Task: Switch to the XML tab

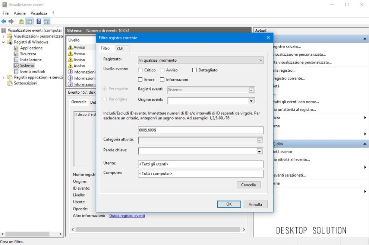Action: point(120,49)
